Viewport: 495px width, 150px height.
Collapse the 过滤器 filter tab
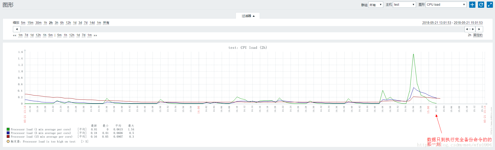[248, 16]
